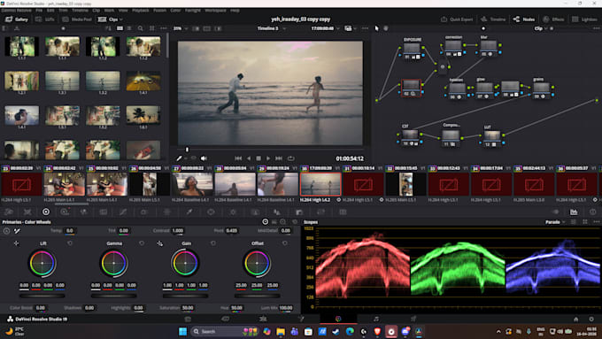602x339 pixels.
Task: Open the Color Match palette
Action: [27, 212]
